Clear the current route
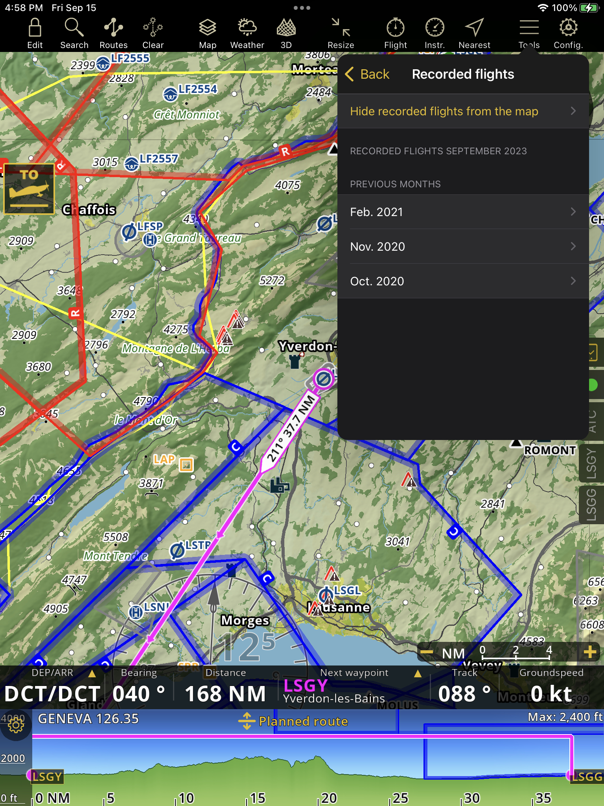 pyautogui.click(x=153, y=33)
